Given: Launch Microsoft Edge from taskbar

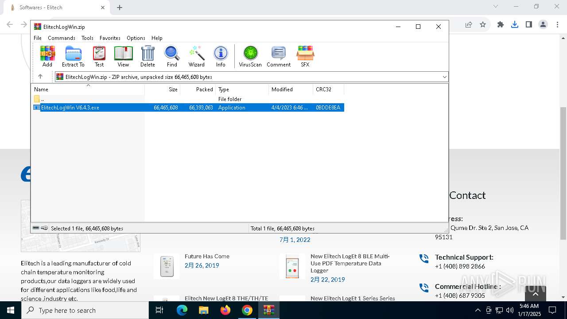Looking at the screenshot, I should [x=182, y=310].
